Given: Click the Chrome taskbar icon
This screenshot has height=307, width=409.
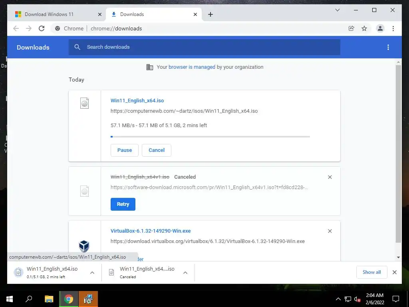Looking at the screenshot, I should click(x=69, y=299).
